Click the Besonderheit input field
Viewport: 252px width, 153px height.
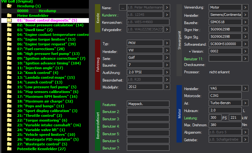coord(145,79)
